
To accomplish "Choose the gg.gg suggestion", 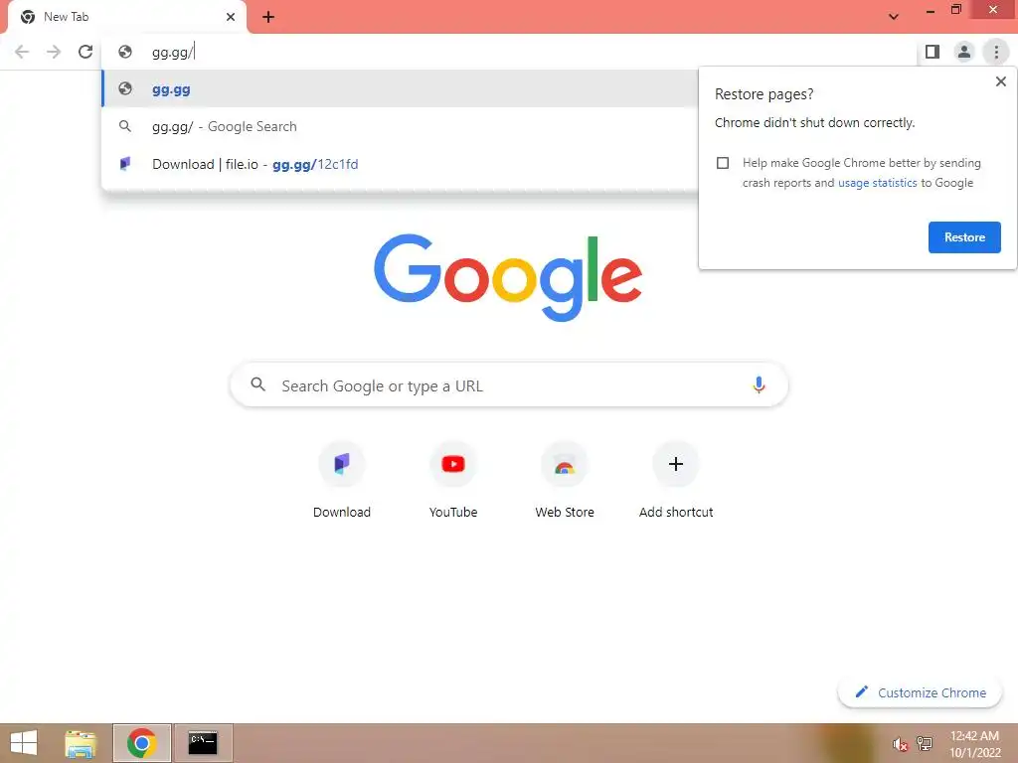I will (400, 88).
